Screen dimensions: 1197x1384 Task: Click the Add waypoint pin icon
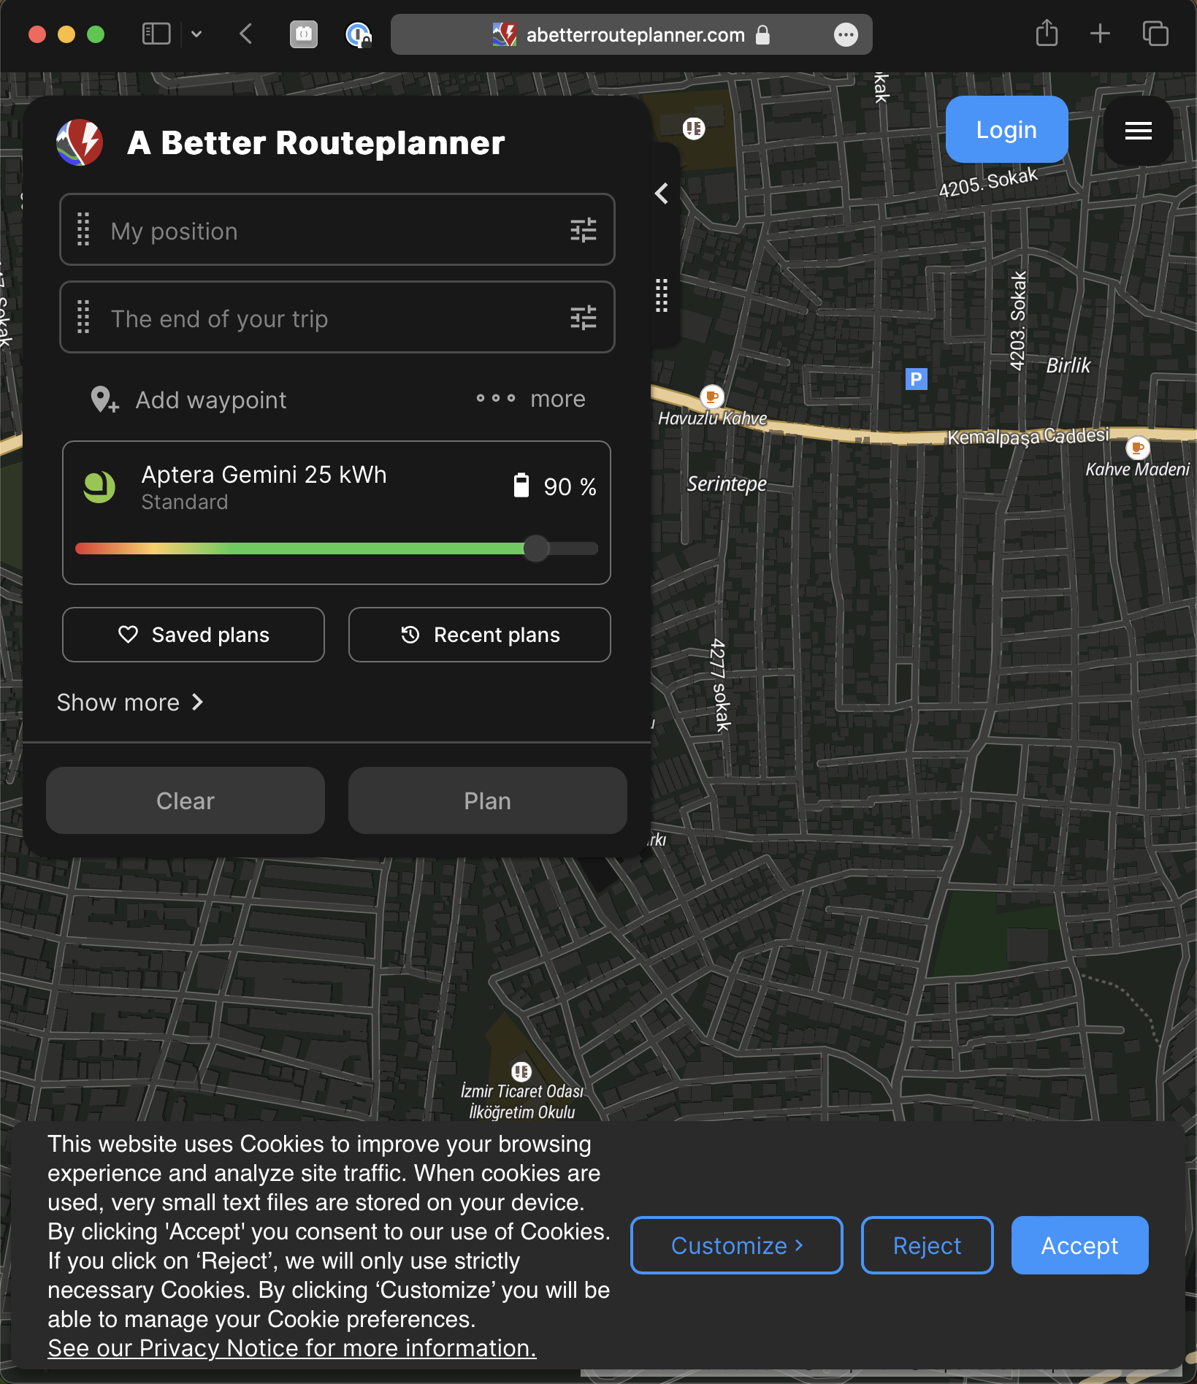tap(104, 399)
